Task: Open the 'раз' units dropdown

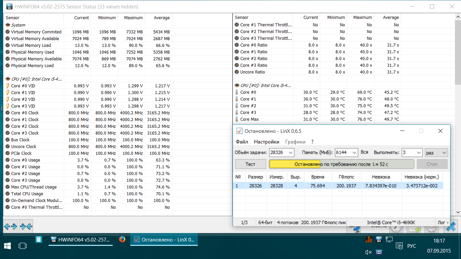Action: pos(436,152)
